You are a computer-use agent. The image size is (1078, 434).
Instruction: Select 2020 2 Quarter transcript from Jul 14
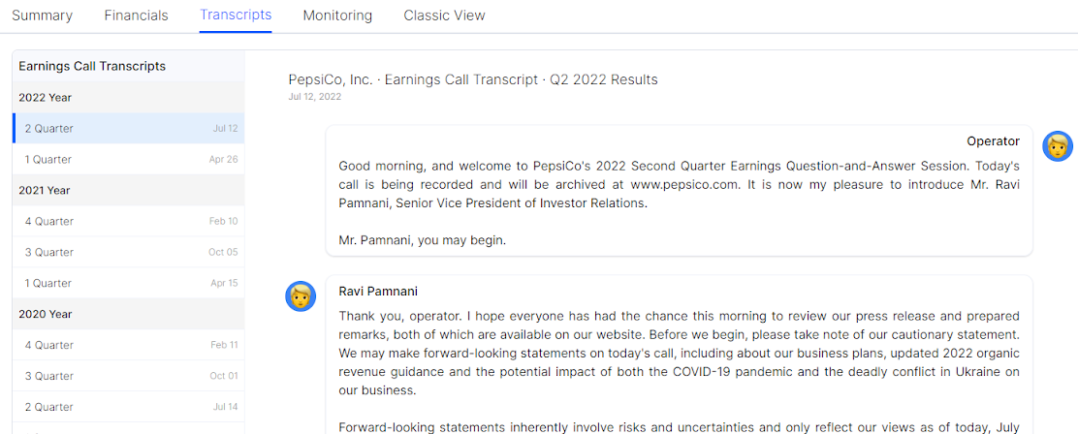pos(129,407)
